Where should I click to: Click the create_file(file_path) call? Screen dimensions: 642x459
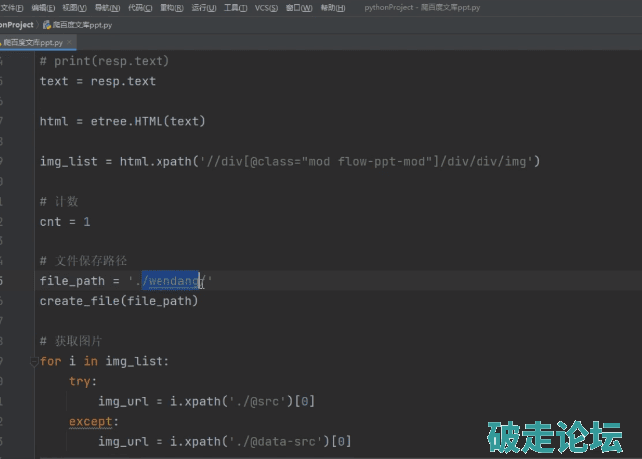click(x=119, y=300)
